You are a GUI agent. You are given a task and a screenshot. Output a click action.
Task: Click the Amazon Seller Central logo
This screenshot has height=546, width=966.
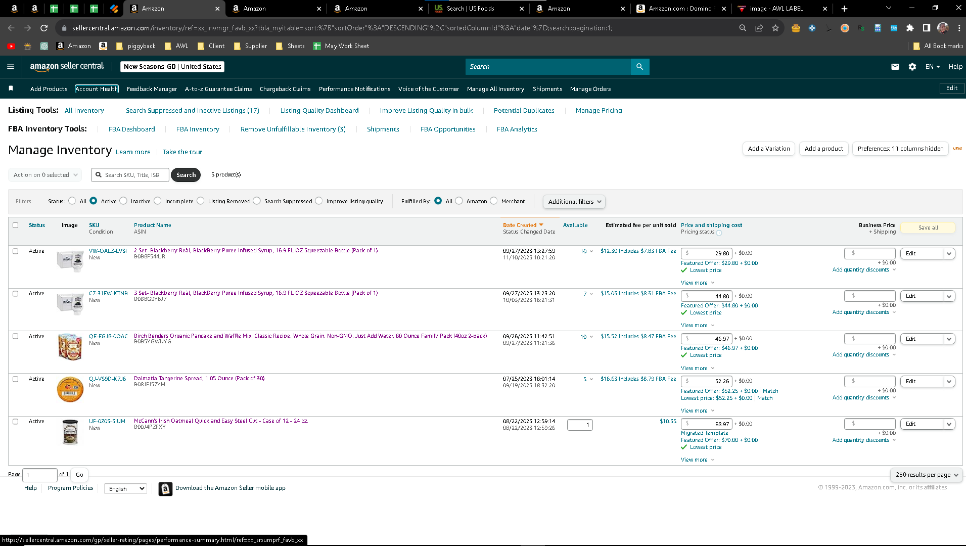click(67, 66)
